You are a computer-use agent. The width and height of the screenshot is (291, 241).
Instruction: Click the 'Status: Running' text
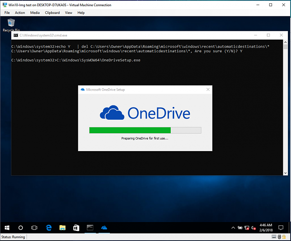(13, 237)
